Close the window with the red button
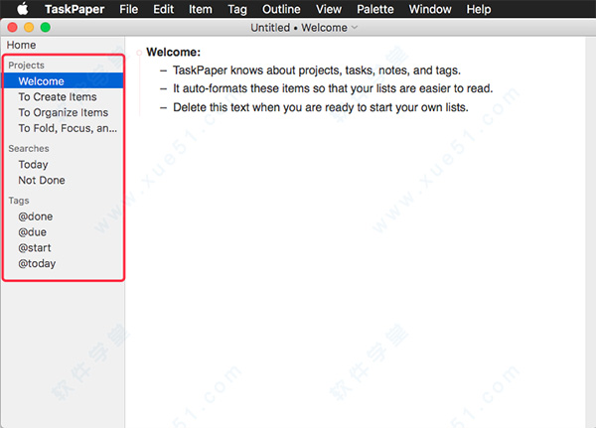 pos(13,28)
